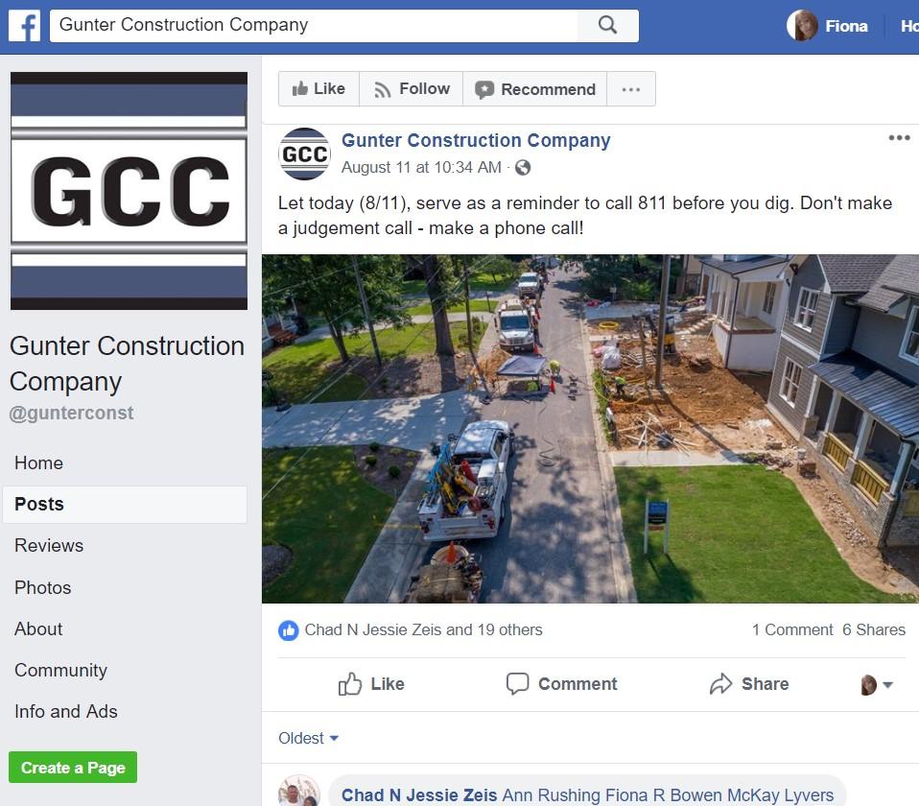Click the public globe privacy icon

(x=523, y=168)
